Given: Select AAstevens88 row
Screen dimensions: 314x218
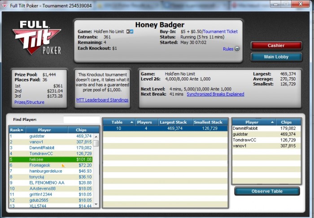Looking at the screenshot, I should [51, 188].
